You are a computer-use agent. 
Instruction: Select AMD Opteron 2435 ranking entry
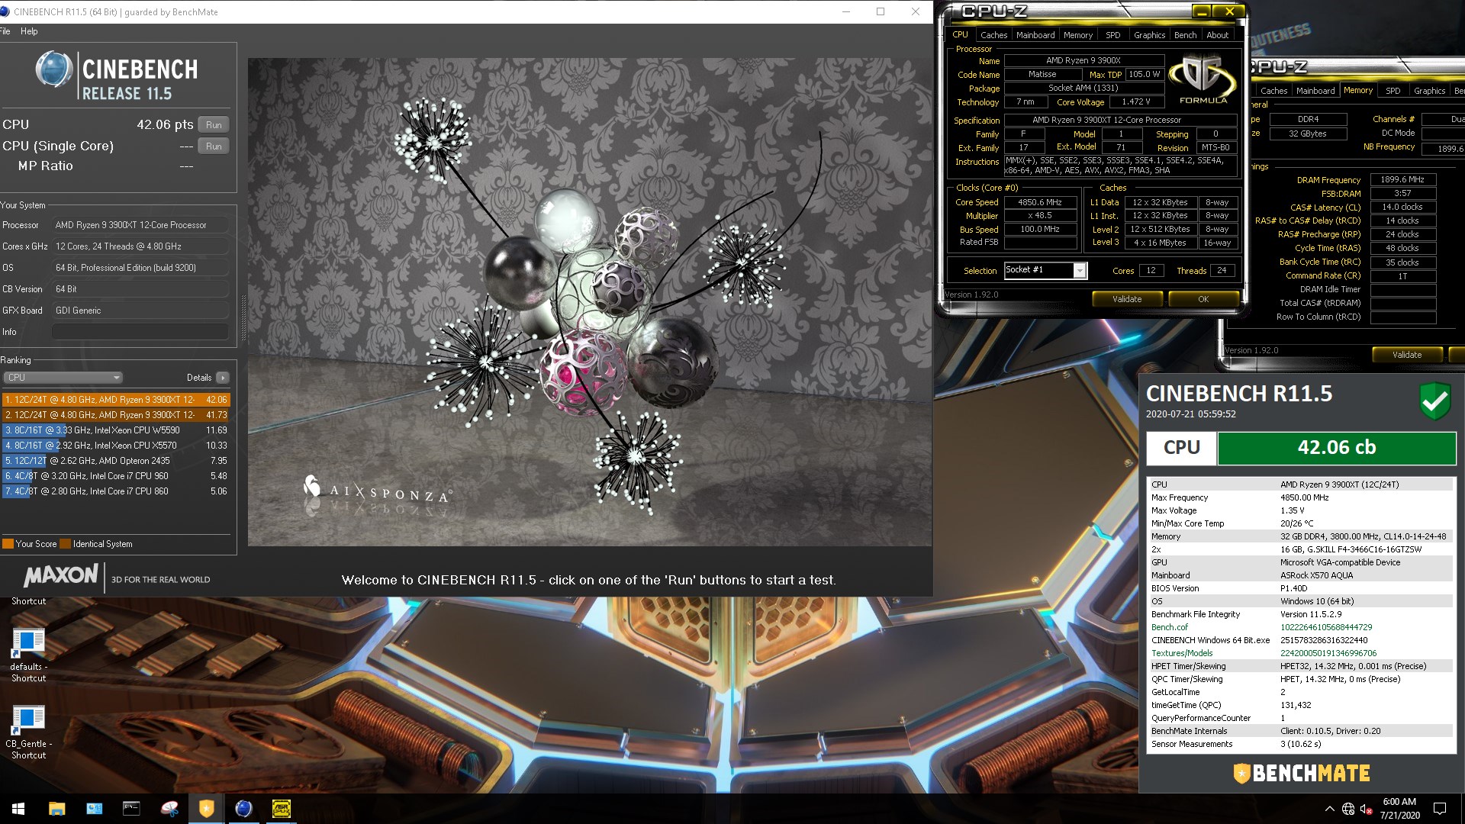(x=115, y=461)
